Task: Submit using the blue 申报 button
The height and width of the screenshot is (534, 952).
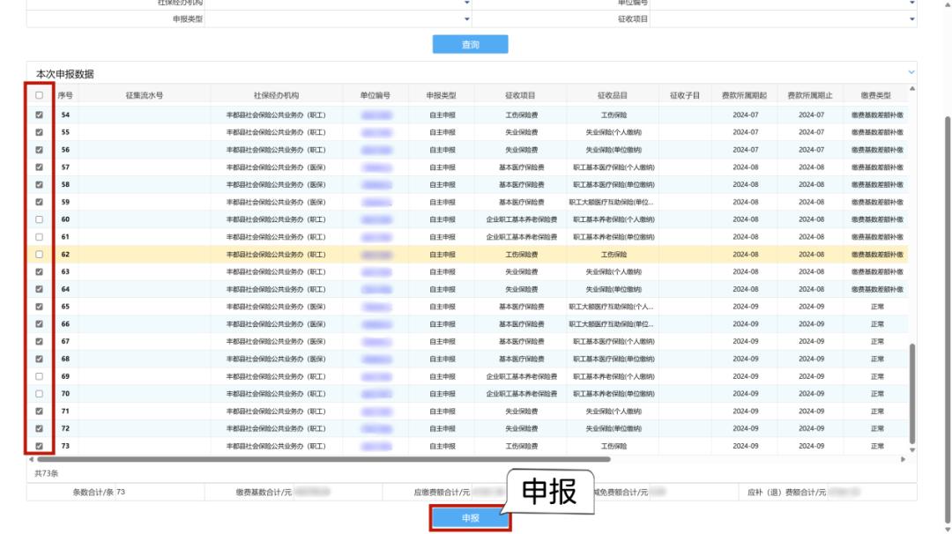Action: (470, 517)
